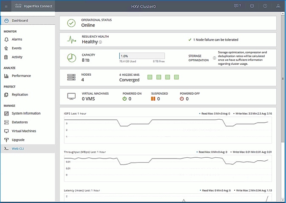This screenshot has height=203, width=286.
Task: Open the settings gear icon
Action: [252, 6]
